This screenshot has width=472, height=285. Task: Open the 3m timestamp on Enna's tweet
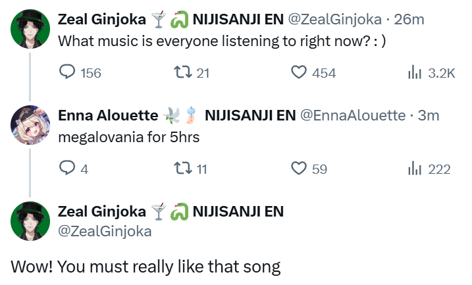click(429, 115)
